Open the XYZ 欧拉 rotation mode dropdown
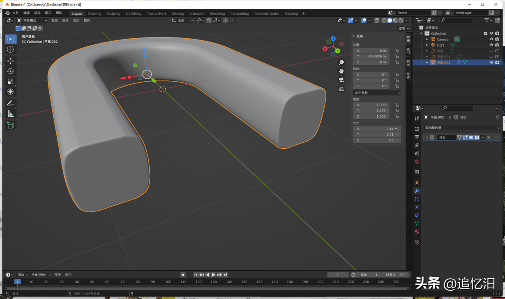The width and height of the screenshot is (505, 299). pyautogui.click(x=377, y=92)
